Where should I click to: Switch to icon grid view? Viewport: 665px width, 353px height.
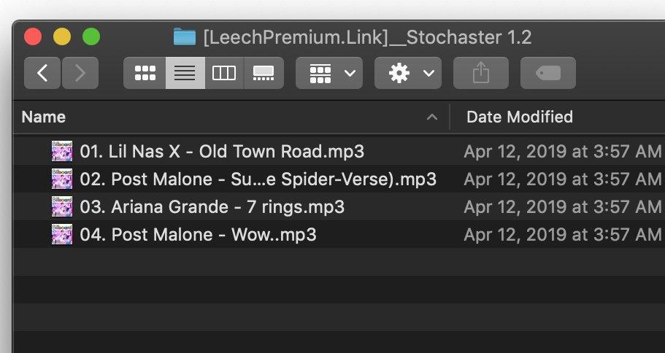(x=145, y=73)
